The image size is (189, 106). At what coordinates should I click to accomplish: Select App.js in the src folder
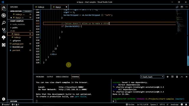click(20, 34)
